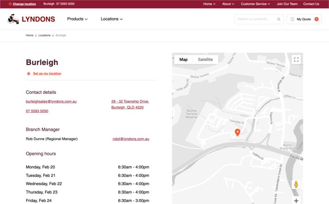Select the Map view button
Screen dimensions: 329x204
pos(183,60)
